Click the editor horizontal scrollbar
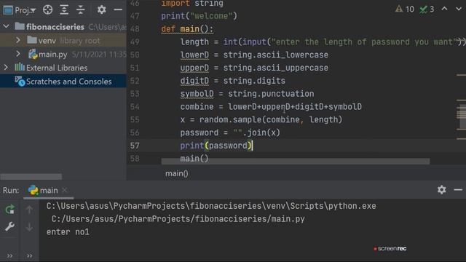Viewport: 466px width, 262px height. (x=296, y=162)
